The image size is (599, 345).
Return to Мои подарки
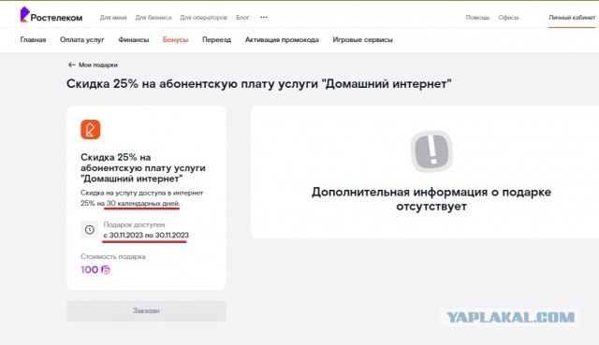tap(98, 65)
